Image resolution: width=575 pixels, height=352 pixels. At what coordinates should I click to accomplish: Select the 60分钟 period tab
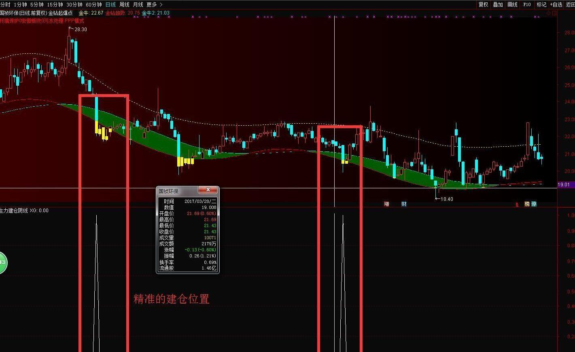pyautogui.click(x=94, y=4)
